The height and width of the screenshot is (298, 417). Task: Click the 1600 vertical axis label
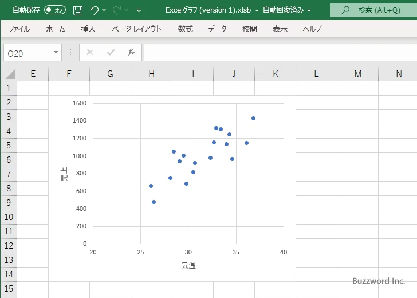click(80, 103)
